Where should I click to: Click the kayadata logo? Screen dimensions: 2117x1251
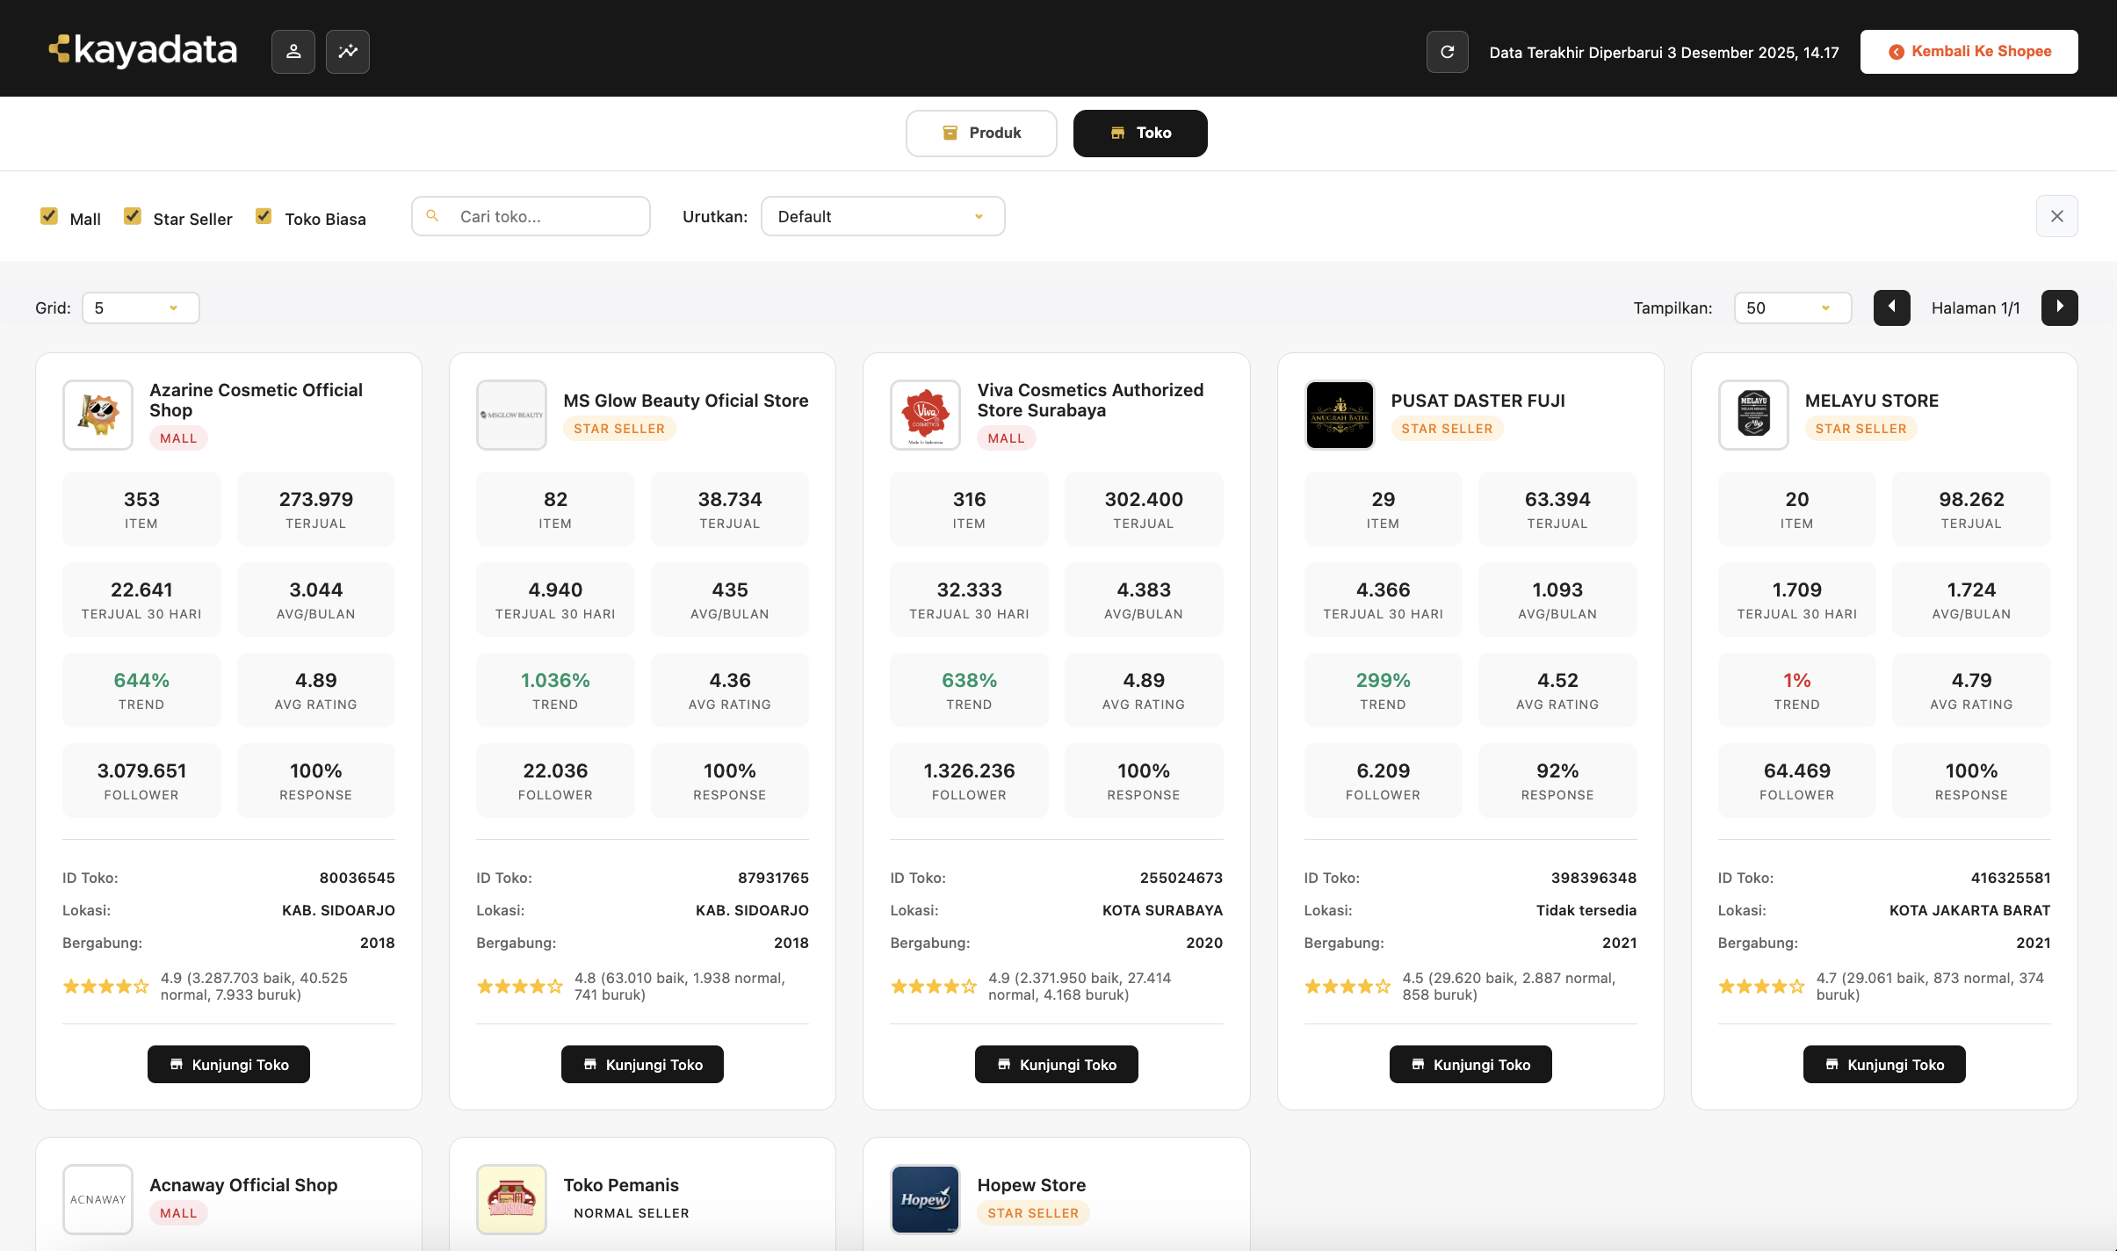click(x=143, y=50)
